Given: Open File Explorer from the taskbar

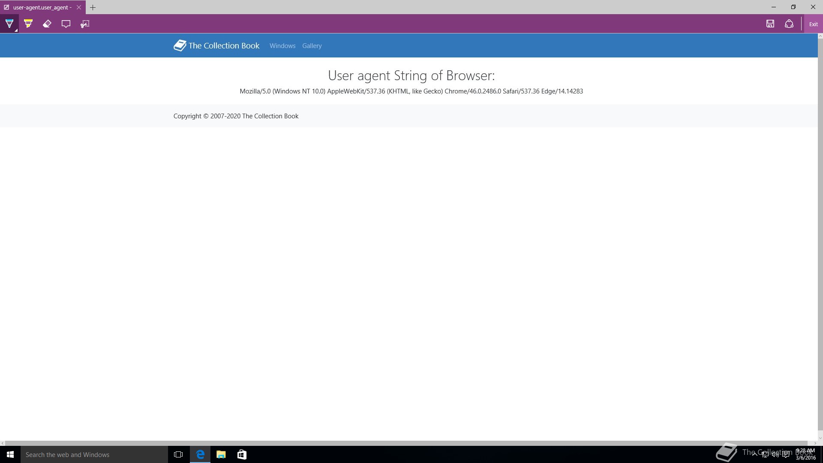Looking at the screenshot, I should point(221,454).
